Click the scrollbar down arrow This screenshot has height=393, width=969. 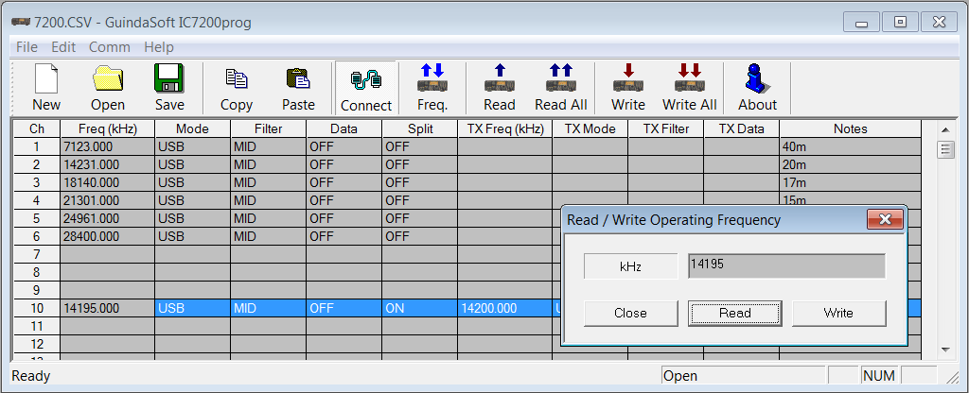pos(945,350)
